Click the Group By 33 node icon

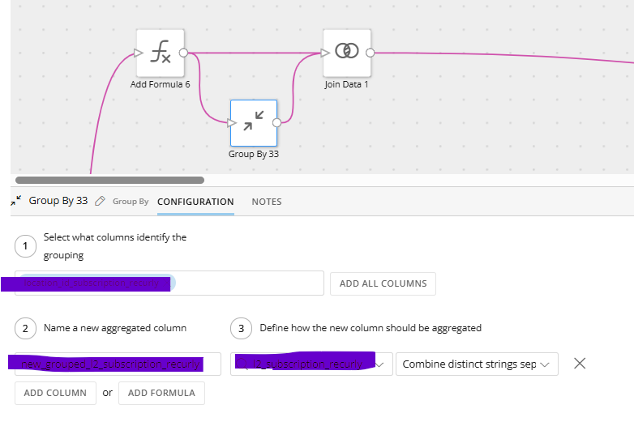coord(254,123)
